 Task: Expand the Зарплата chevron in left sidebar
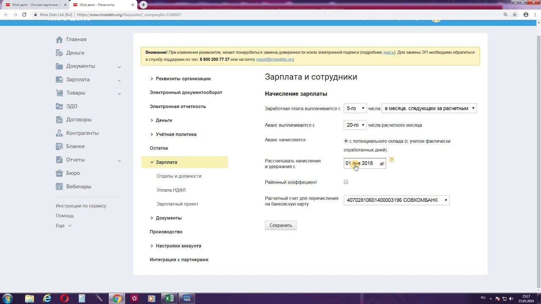119,80
